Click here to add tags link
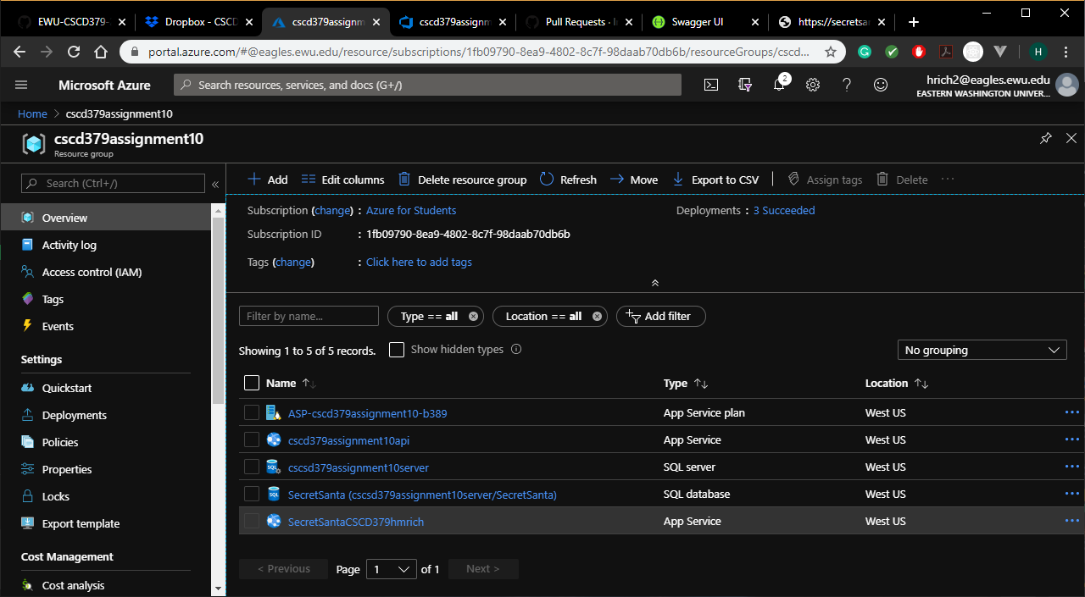 [x=419, y=262]
